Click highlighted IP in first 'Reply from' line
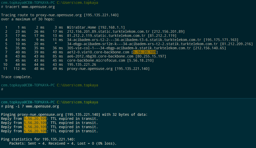The width and height of the screenshot is (256, 148). [x=35, y=119]
